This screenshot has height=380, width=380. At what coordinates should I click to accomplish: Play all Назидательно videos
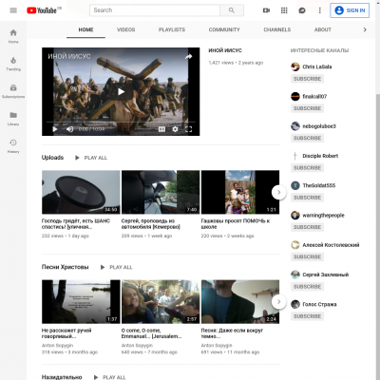(110, 377)
